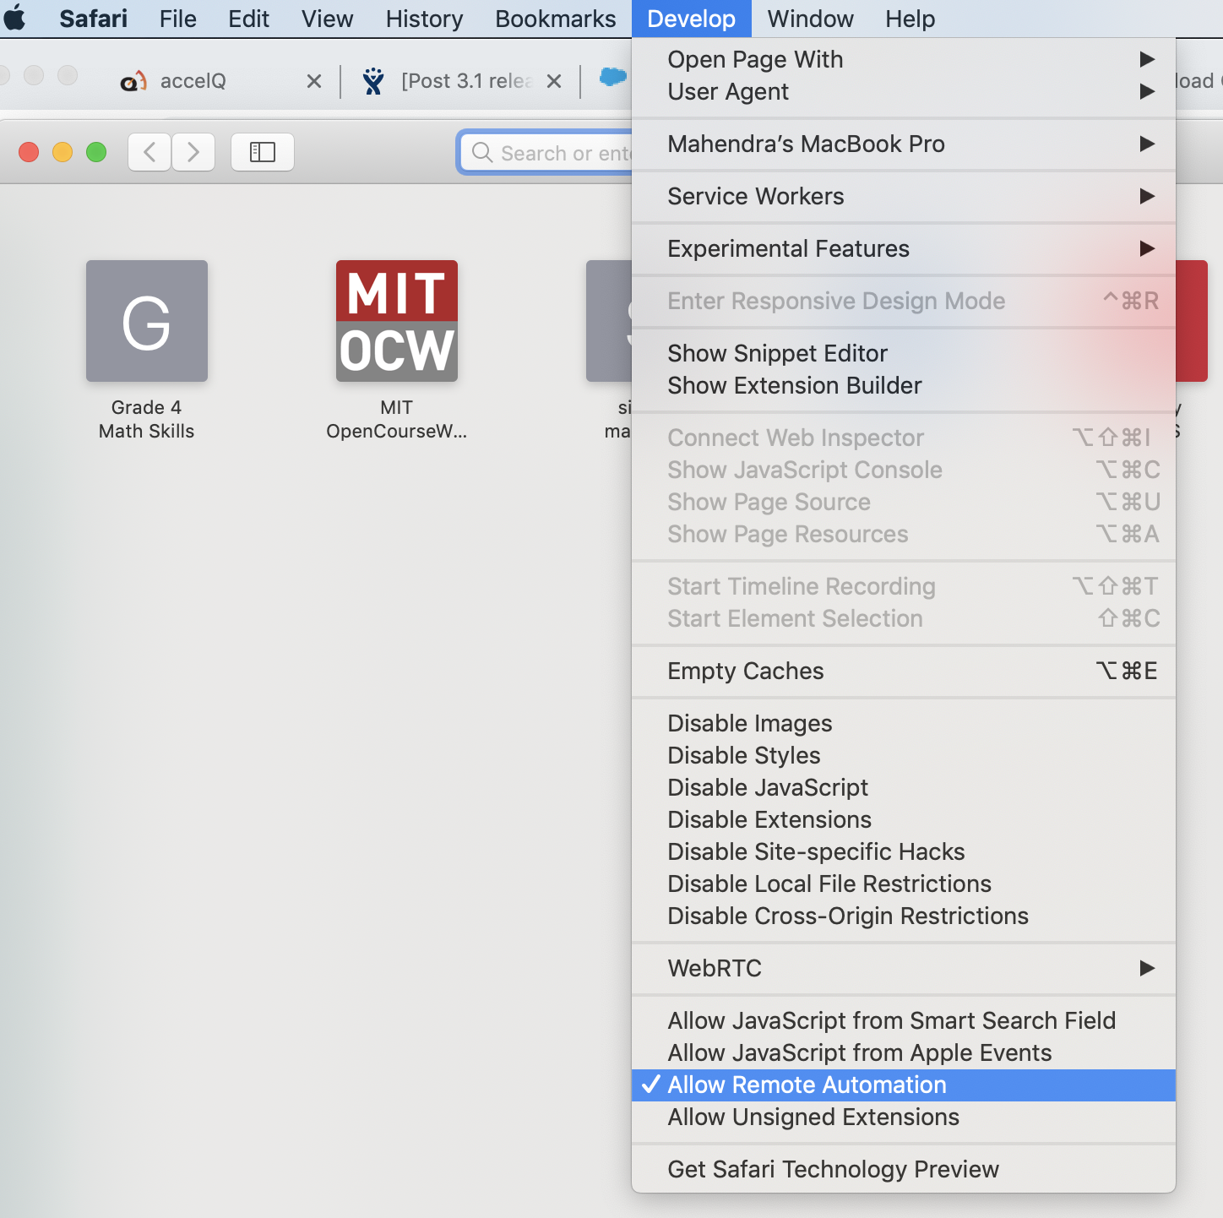The image size is (1223, 1218).
Task: Click the Jira favicon on Post 3.1 tab
Action: click(372, 81)
